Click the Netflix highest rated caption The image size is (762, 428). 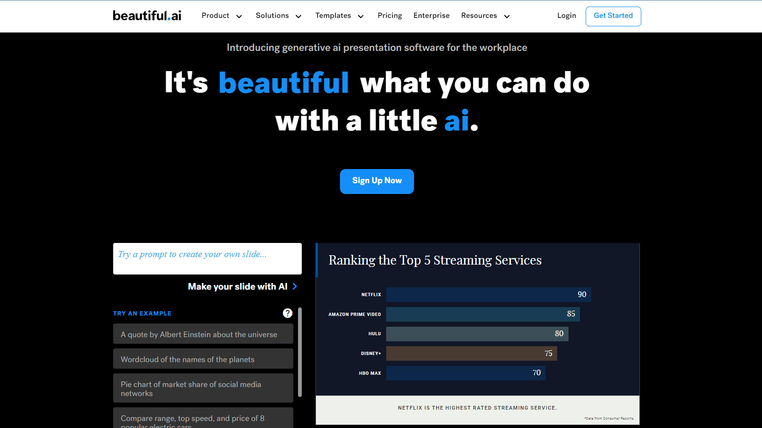pos(477,408)
